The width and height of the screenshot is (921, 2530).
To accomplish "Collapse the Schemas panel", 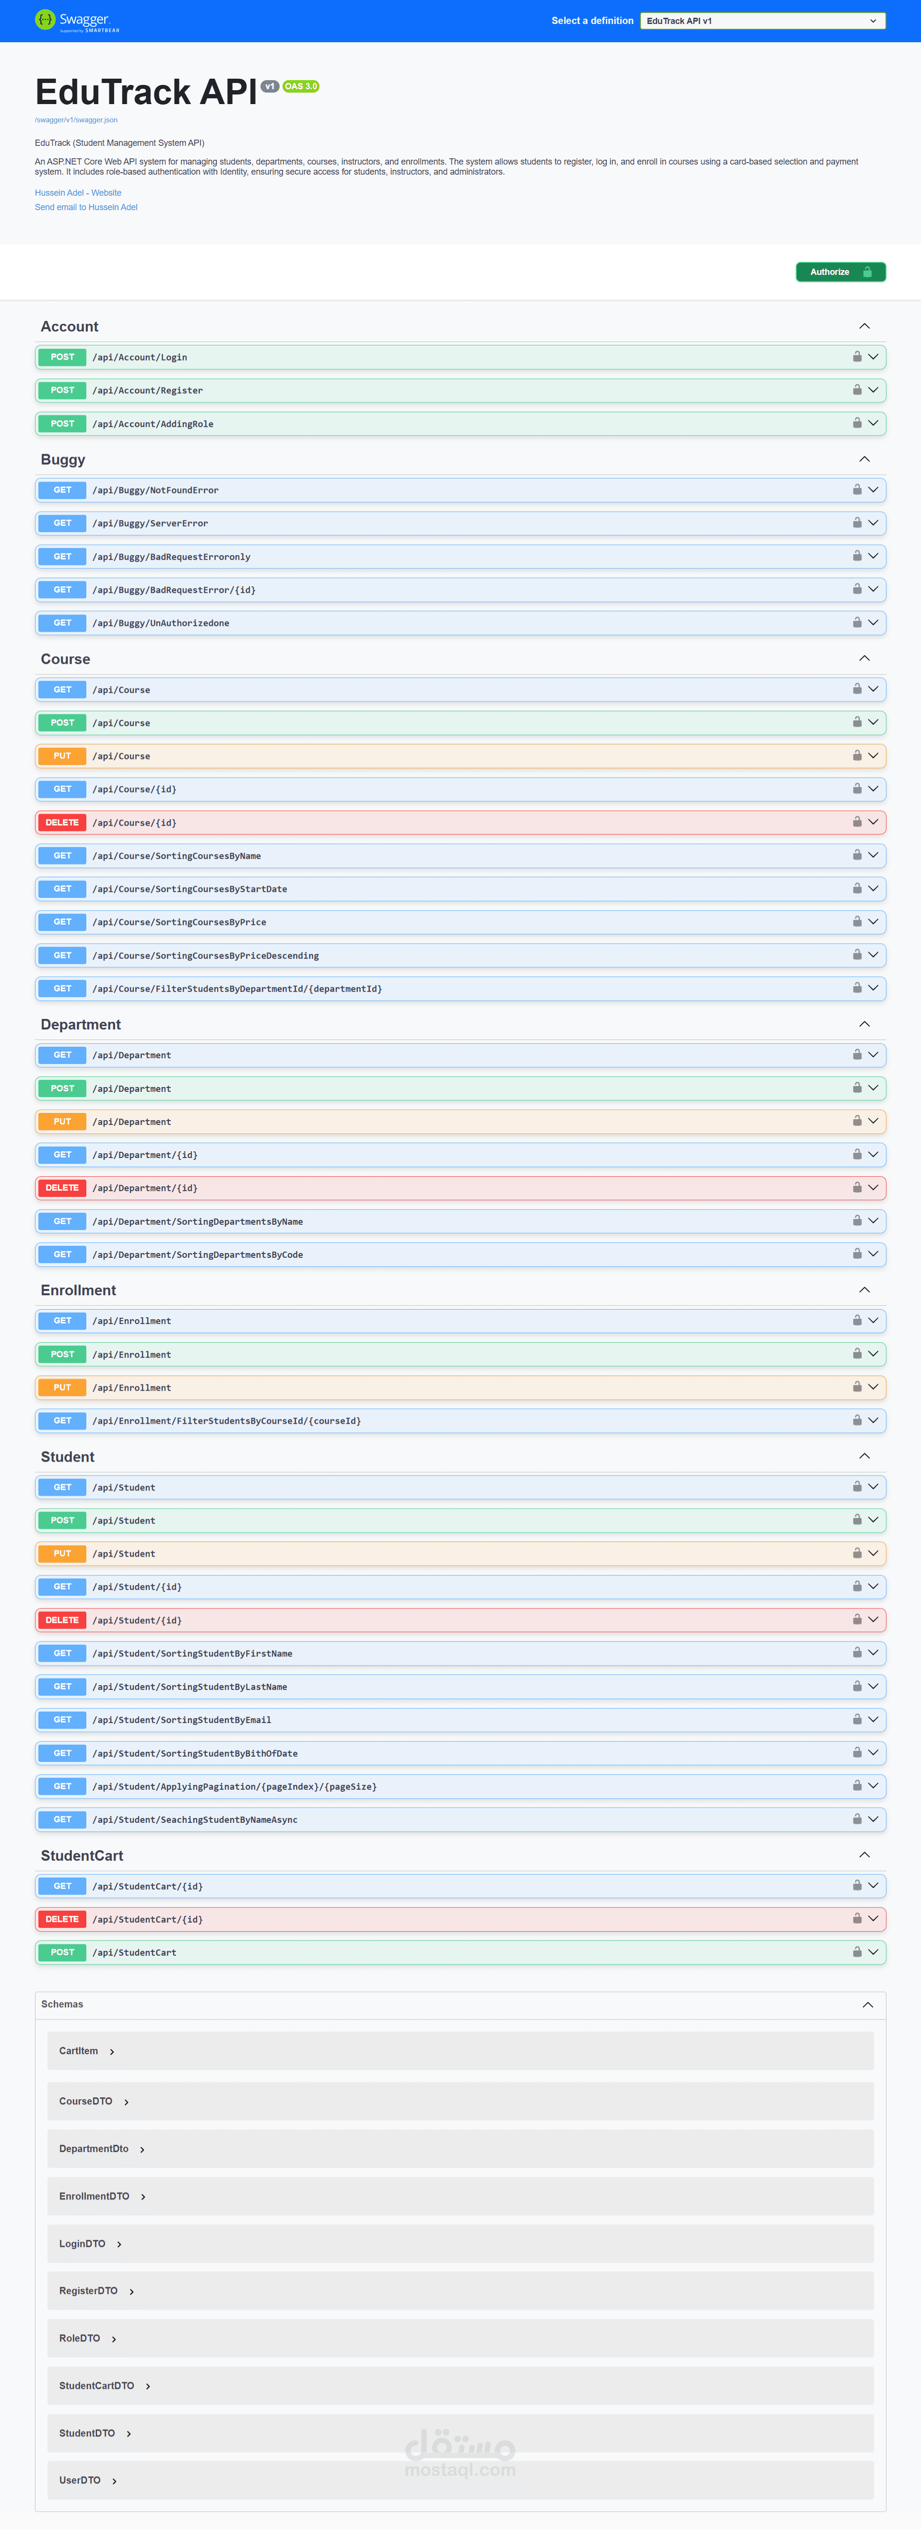I will (x=868, y=2004).
